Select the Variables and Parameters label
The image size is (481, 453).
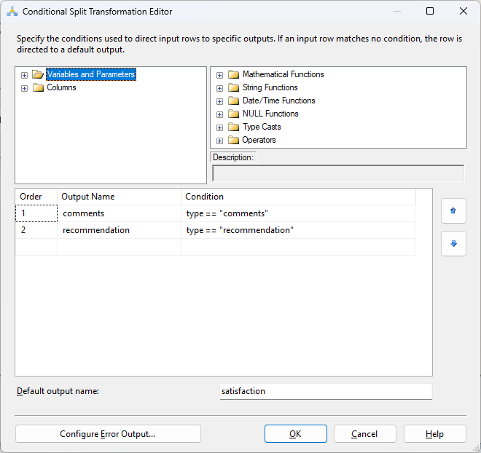point(91,74)
